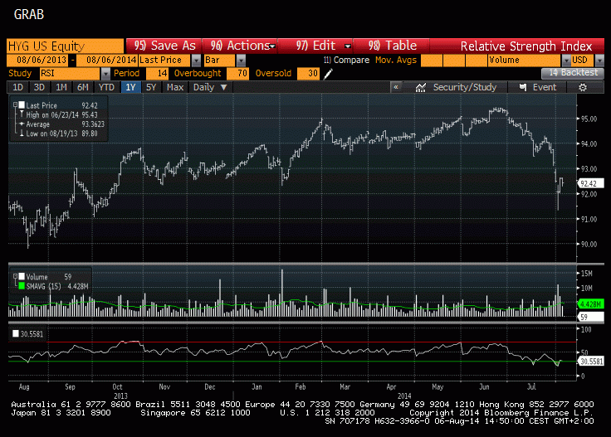
Task: Select the Max range tab
Action: 175,87
